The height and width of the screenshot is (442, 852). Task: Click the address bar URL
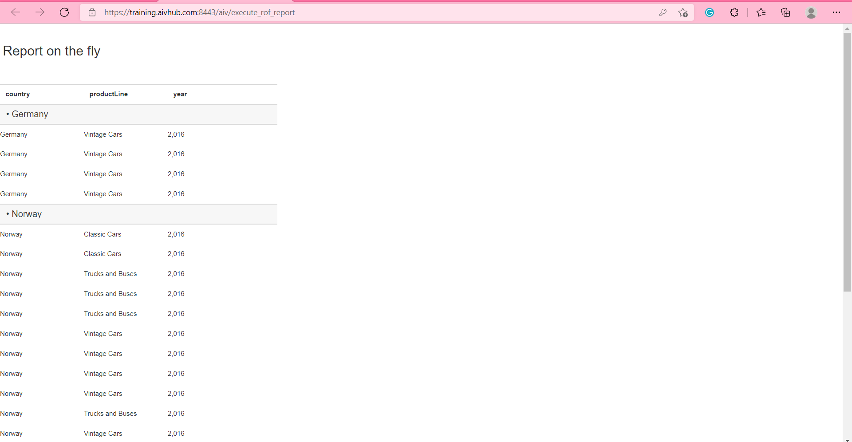point(199,12)
